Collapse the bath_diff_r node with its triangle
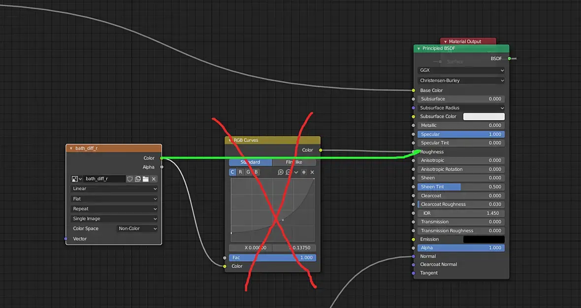Screen dimensions: 581x308 click(x=71, y=149)
